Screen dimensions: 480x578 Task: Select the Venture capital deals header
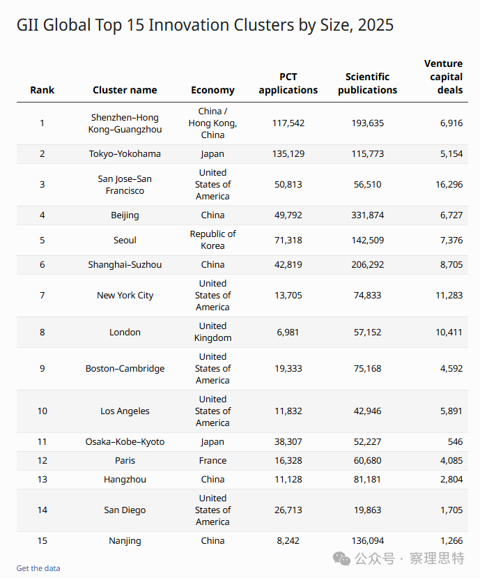pyautogui.click(x=443, y=77)
